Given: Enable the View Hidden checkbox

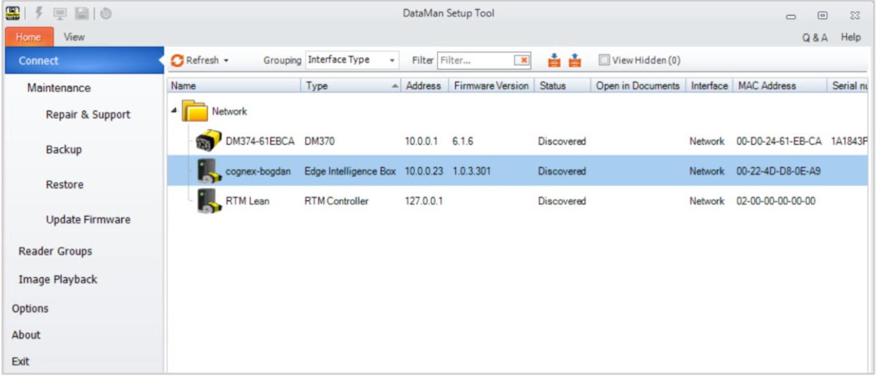Looking at the screenshot, I should [604, 60].
